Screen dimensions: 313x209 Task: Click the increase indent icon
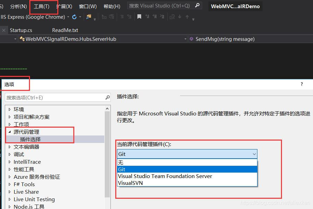(111, 17)
